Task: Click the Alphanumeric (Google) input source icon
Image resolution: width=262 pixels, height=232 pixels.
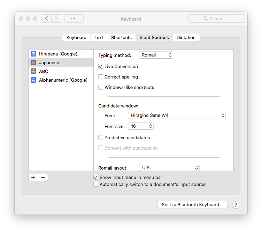Action: click(33, 80)
